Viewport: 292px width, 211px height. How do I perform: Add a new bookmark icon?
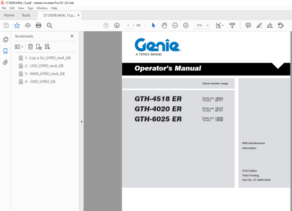39,47
